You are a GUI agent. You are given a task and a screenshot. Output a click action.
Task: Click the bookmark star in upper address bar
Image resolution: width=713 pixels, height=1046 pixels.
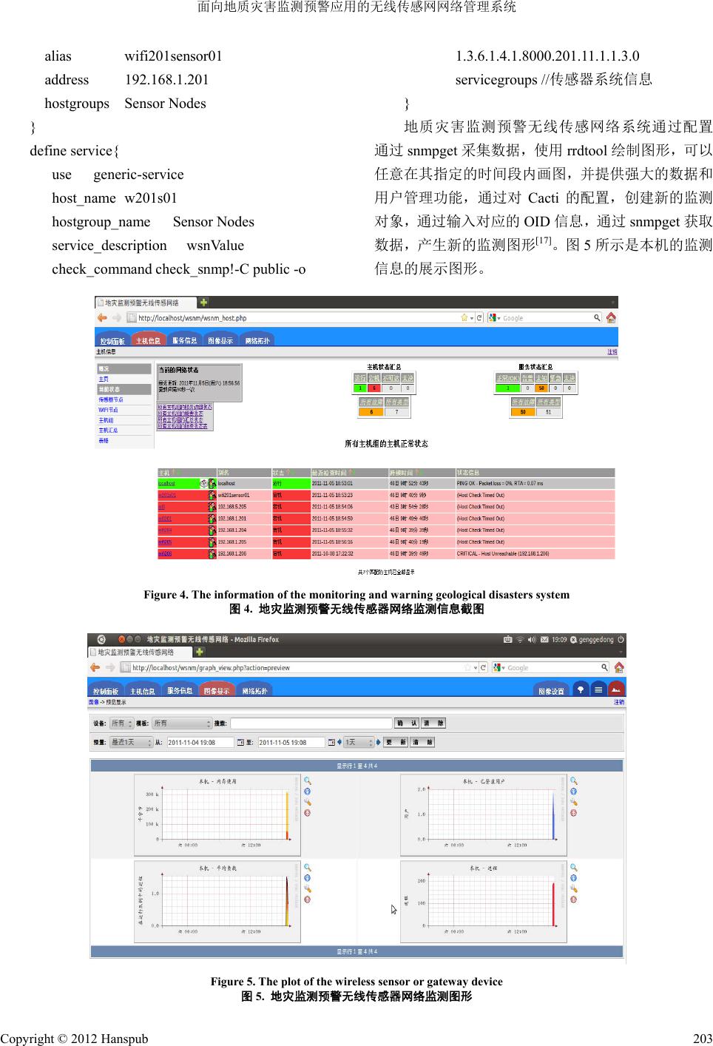coord(464,318)
